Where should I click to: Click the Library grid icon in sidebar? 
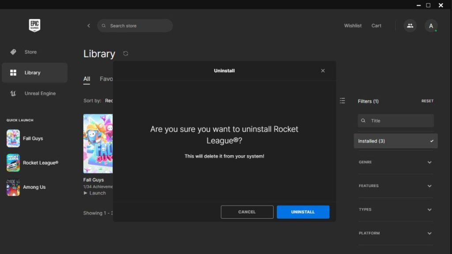pos(13,73)
